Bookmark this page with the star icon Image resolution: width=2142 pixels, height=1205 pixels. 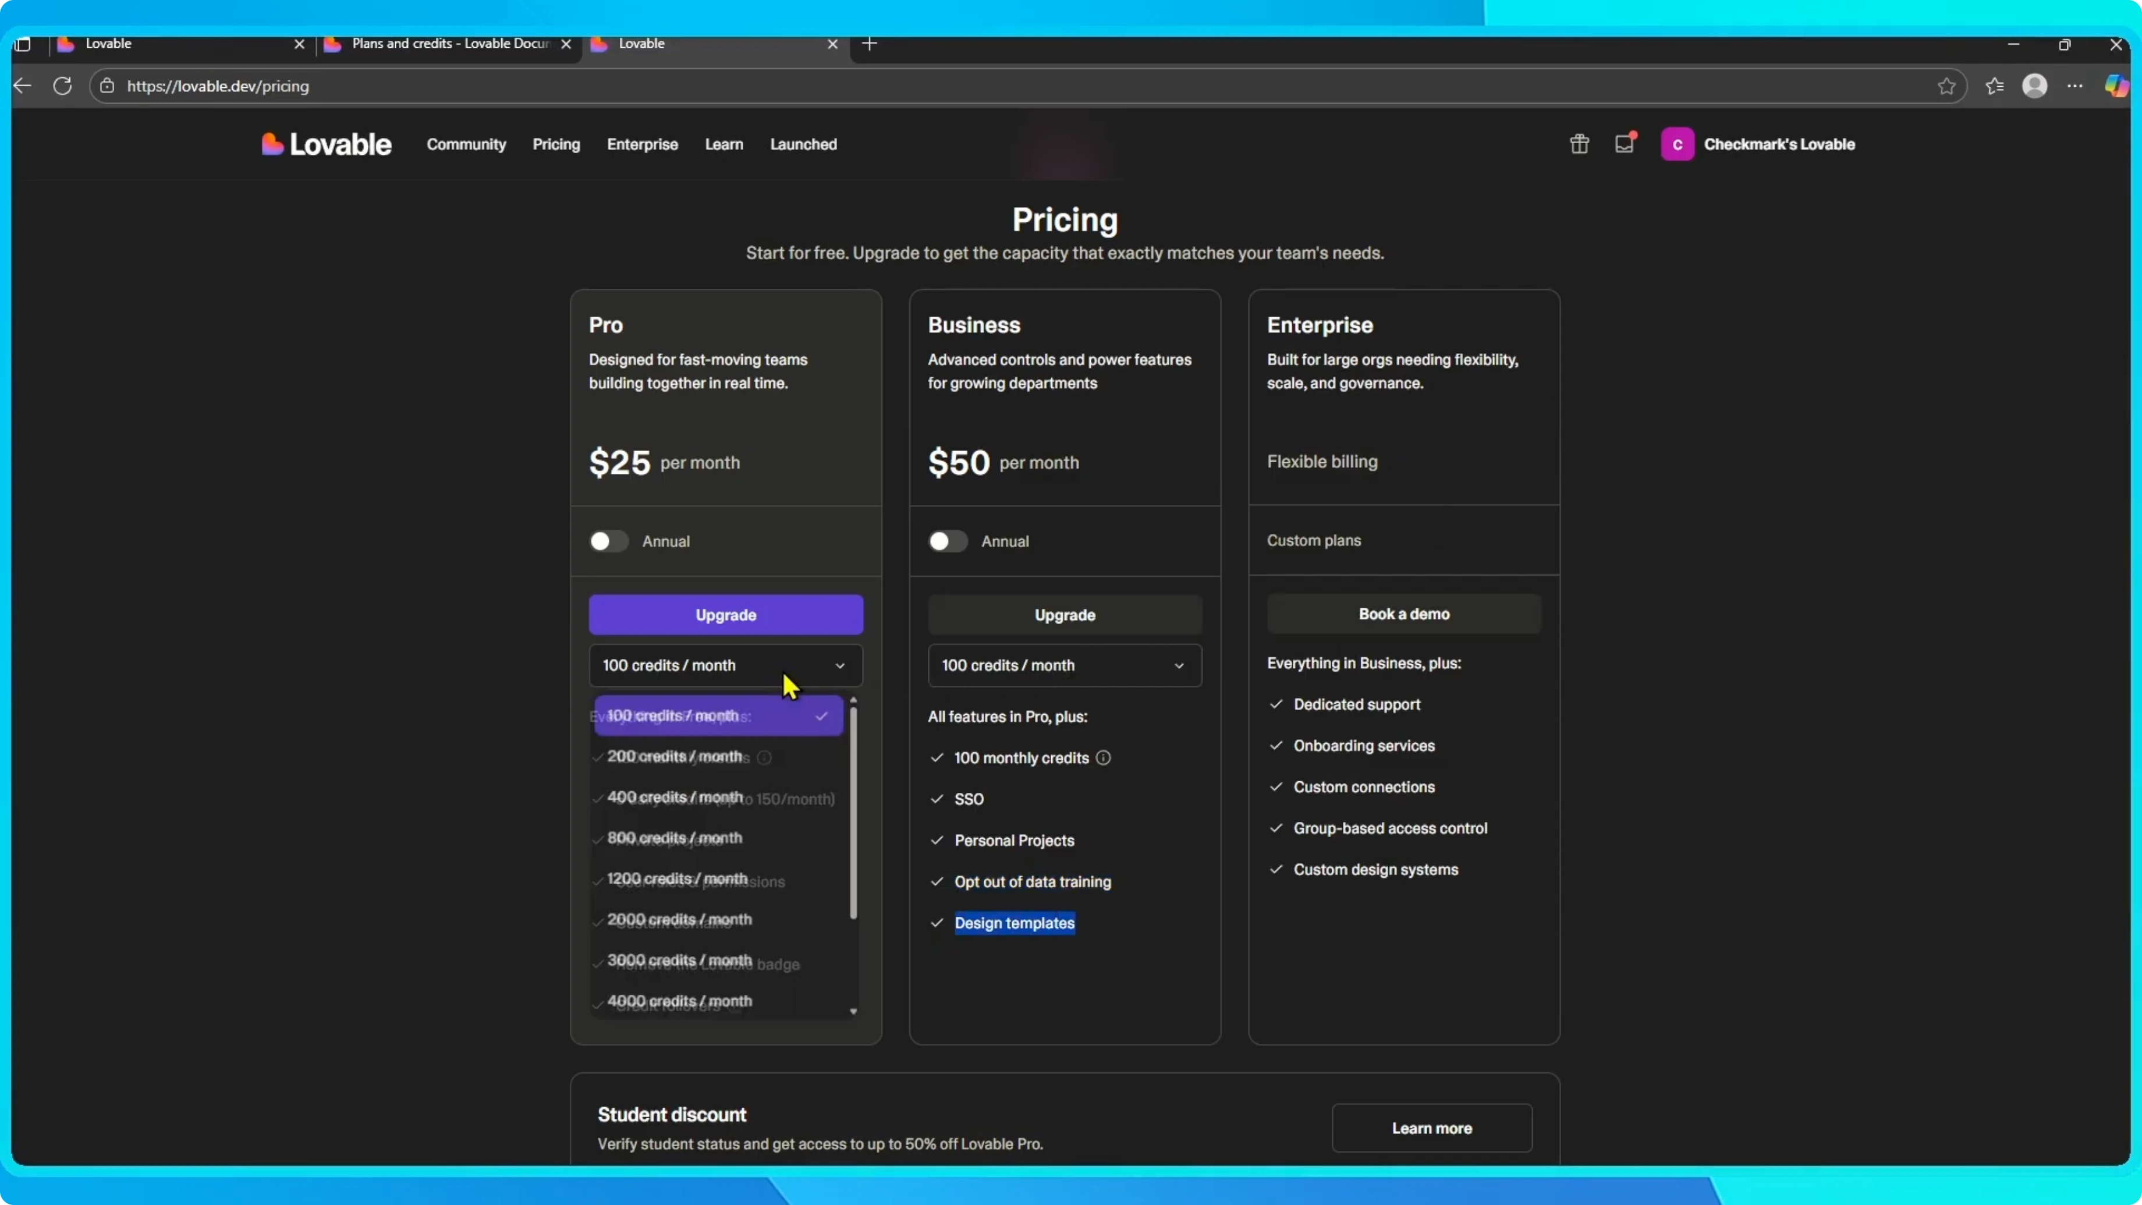[1946, 86]
